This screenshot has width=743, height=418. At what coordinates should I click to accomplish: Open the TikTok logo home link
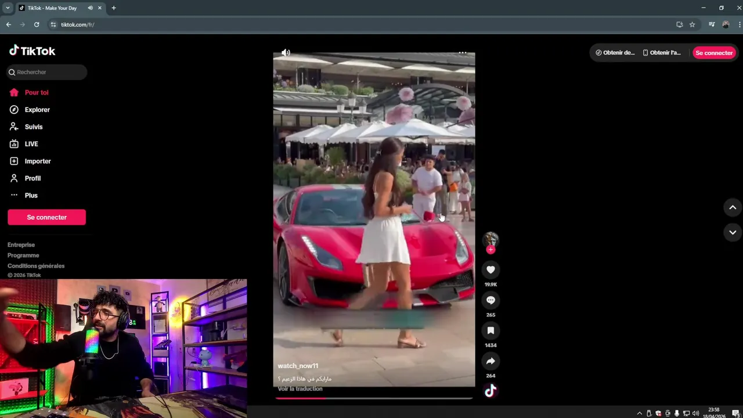[x=32, y=51]
